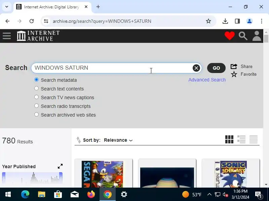The image size is (269, 201).
Task: Open weather widget showing 53°F
Action: [192, 195]
